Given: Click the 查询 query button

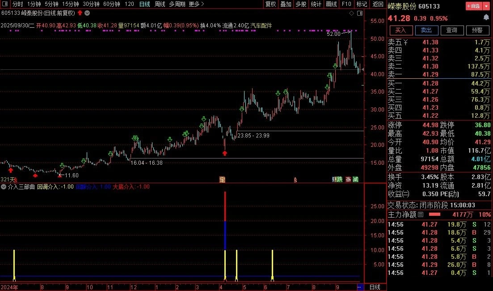Looking at the screenshot, I should click(x=452, y=30).
